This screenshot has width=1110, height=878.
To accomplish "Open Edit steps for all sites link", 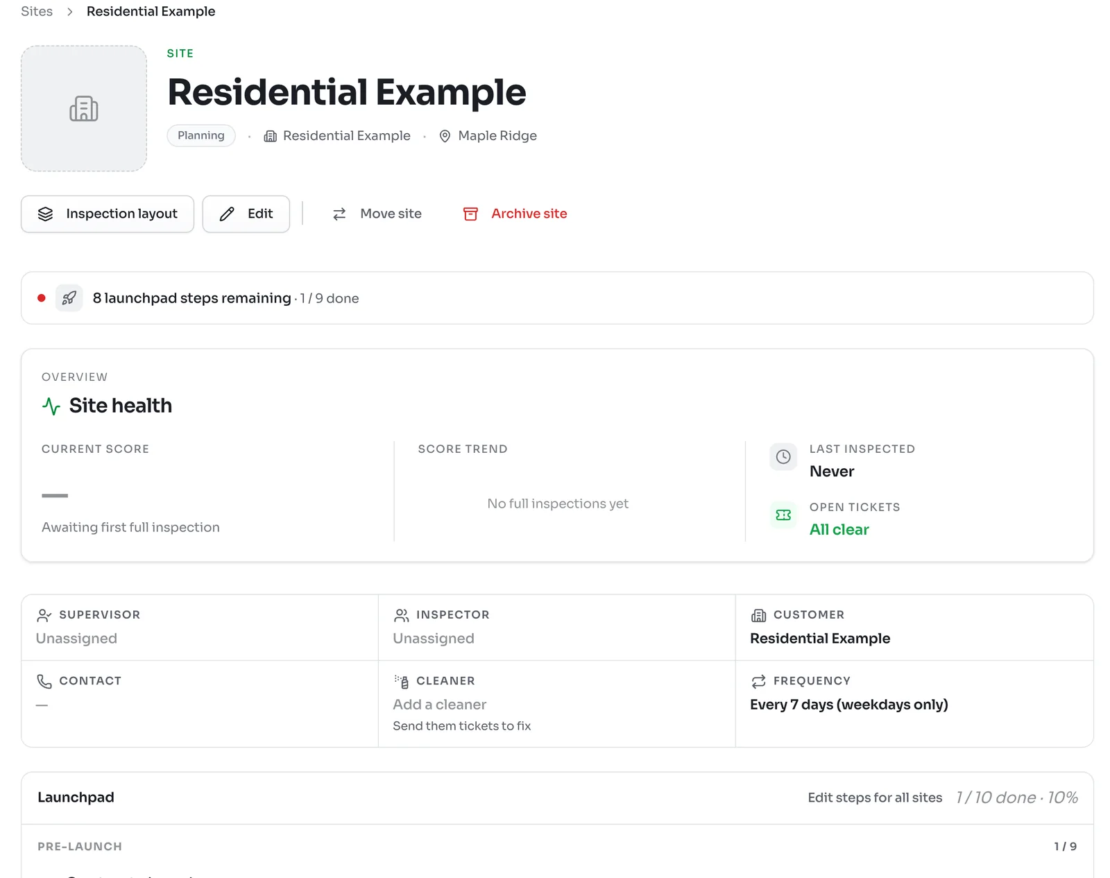I will click(x=875, y=798).
